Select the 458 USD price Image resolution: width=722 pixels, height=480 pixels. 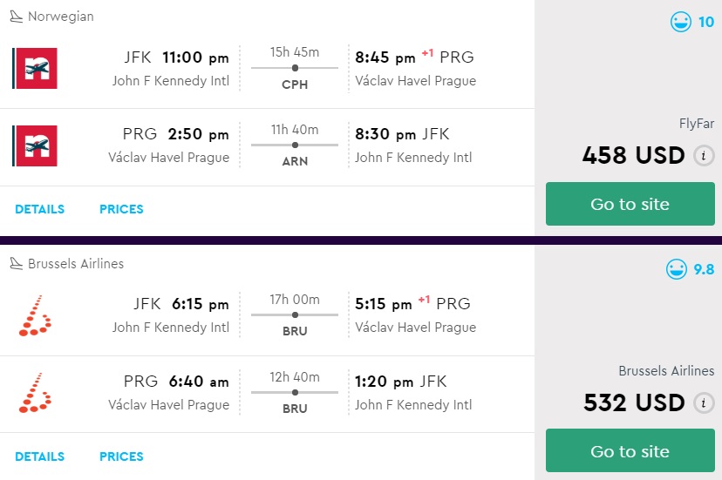[633, 156]
